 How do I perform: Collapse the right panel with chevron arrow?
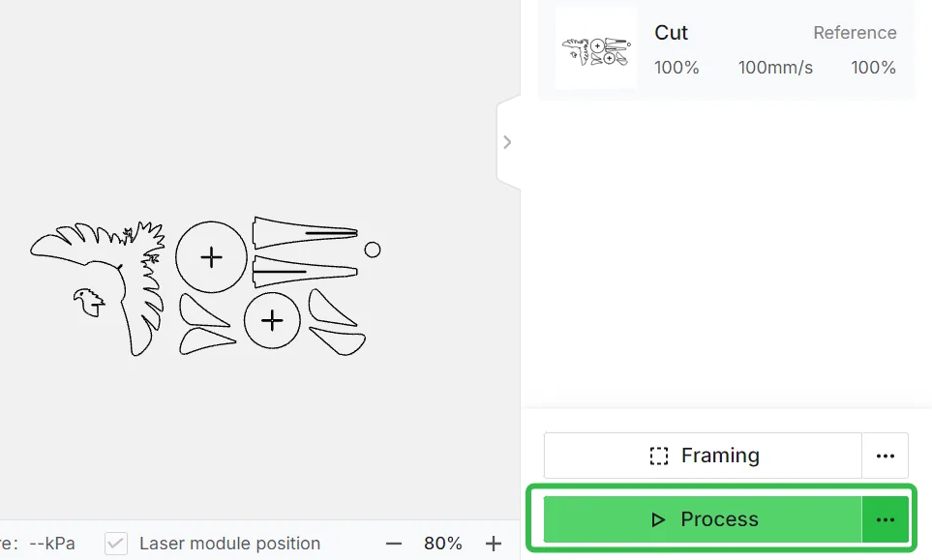point(507,142)
